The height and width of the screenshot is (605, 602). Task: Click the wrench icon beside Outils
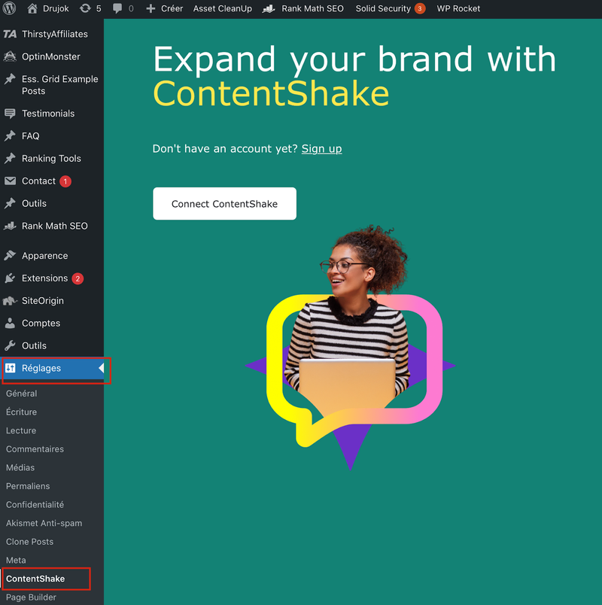pyautogui.click(x=10, y=345)
